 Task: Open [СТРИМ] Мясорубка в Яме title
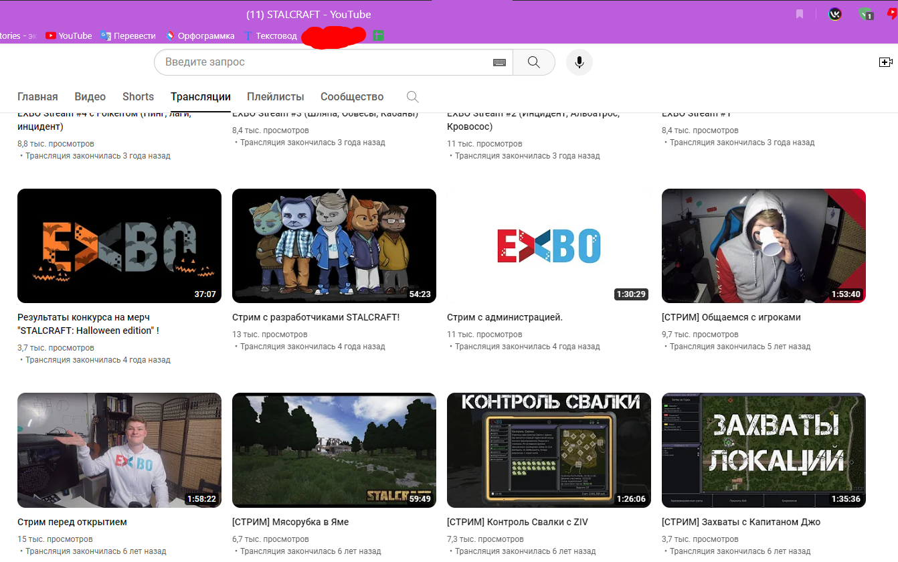coord(290,522)
